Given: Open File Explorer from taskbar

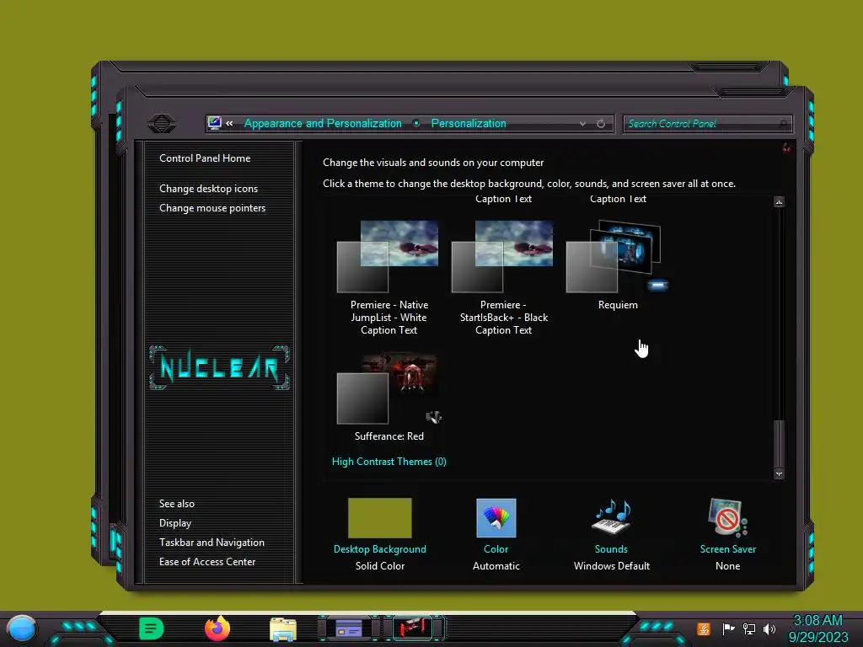Looking at the screenshot, I should coord(283,629).
